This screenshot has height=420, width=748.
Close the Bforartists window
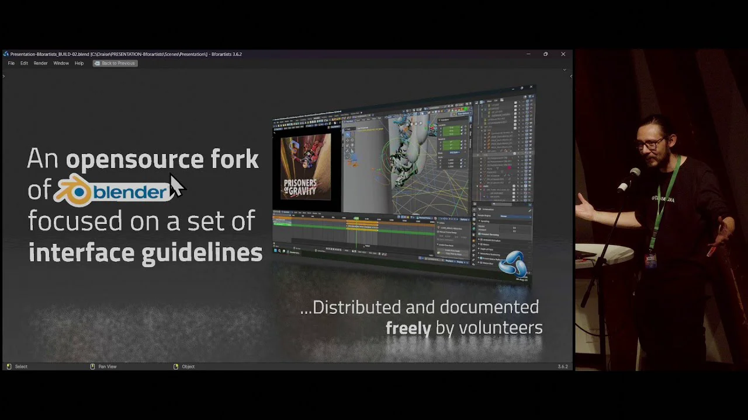[x=563, y=54]
